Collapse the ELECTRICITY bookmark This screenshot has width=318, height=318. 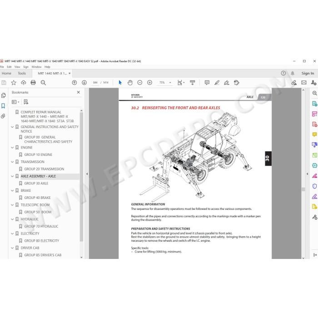pos(12,234)
